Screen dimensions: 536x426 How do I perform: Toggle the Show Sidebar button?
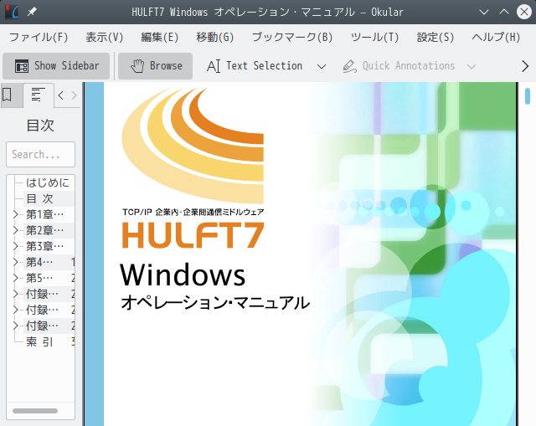tap(56, 66)
